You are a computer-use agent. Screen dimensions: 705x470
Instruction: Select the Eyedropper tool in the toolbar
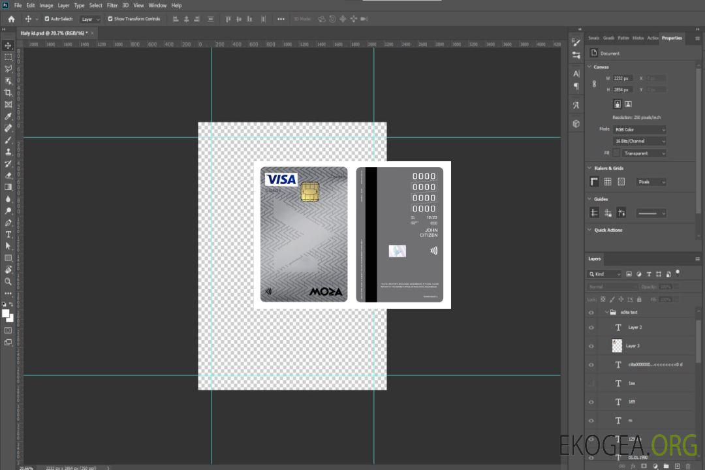click(8, 116)
